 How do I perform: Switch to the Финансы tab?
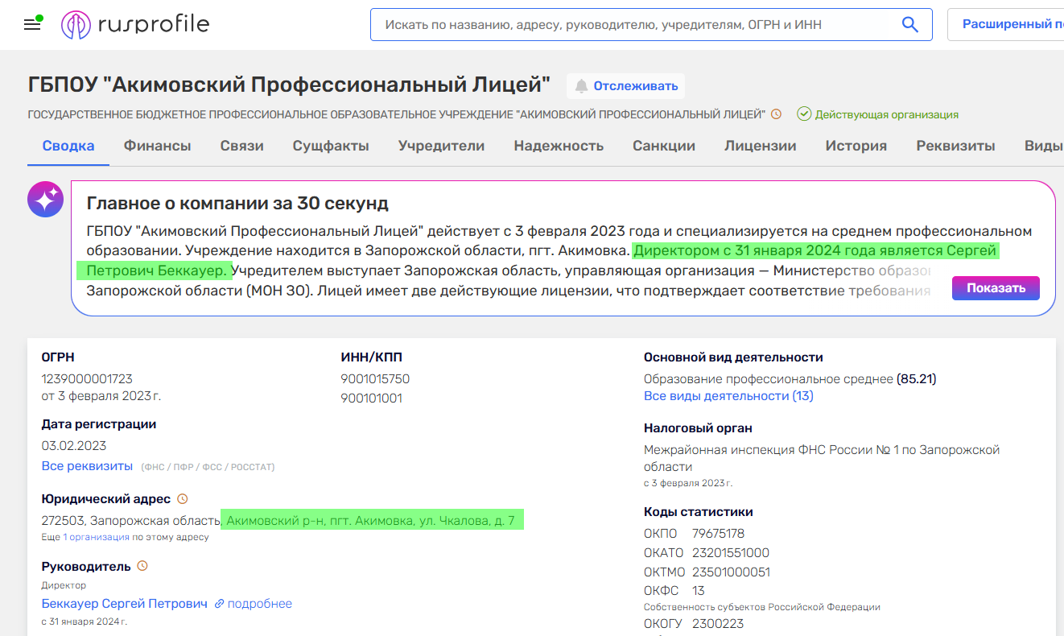(x=157, y=146)
